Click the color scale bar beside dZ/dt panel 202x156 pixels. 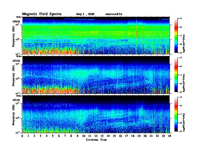pyautogui.click(x=176, y=114)
